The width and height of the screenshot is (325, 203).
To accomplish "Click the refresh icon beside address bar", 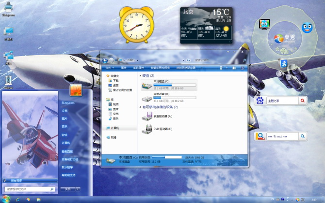I will pos(188,60).
